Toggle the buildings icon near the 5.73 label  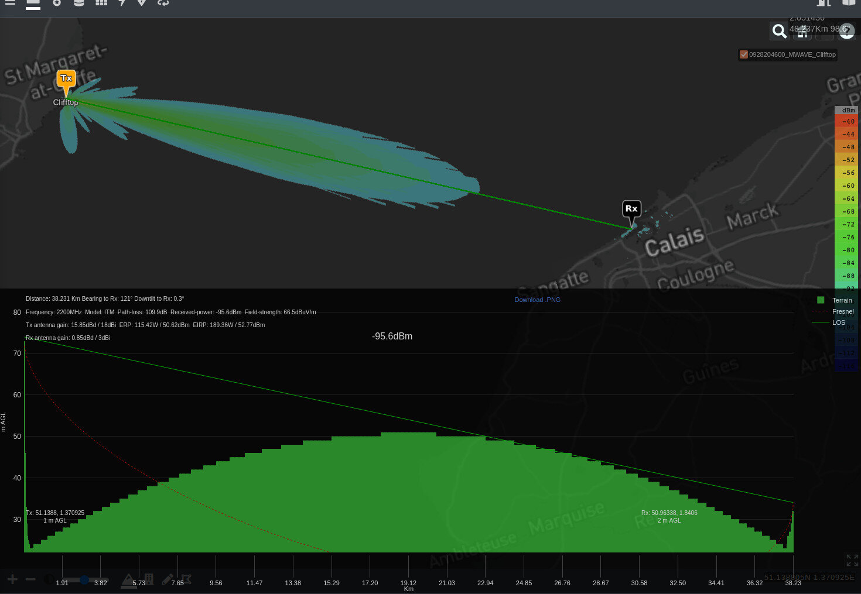[150, 579]
